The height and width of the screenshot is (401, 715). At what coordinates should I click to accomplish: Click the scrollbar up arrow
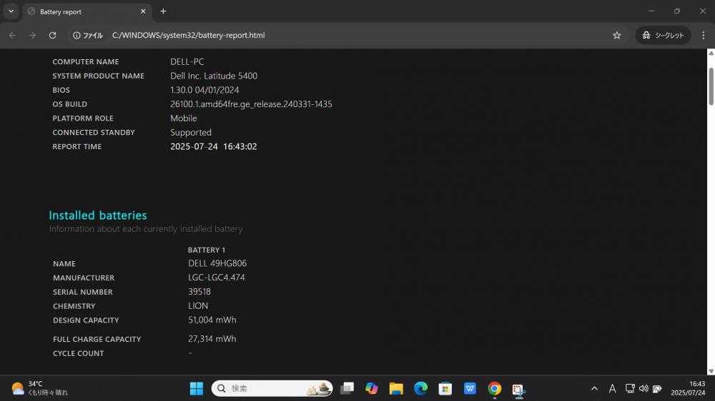(711, 54)
